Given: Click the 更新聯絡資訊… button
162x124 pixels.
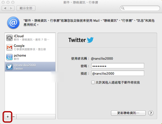Looking at the screenshot, I should (x=128, y=113).
